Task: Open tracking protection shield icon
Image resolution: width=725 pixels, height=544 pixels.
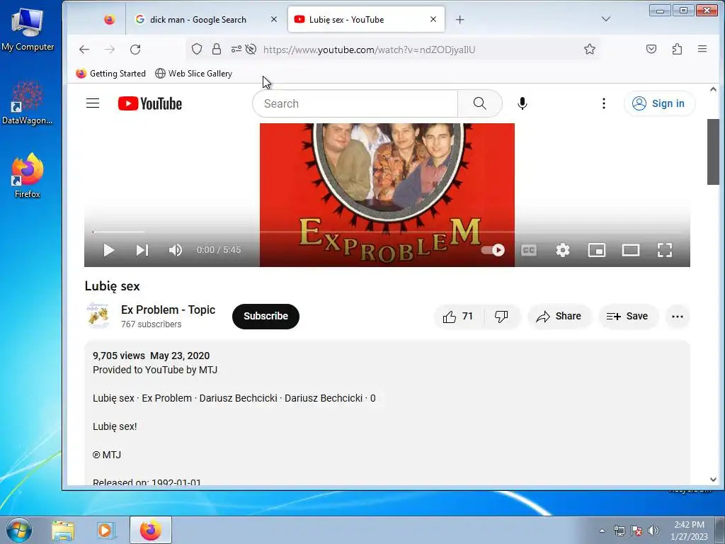Action: (197, 49)
